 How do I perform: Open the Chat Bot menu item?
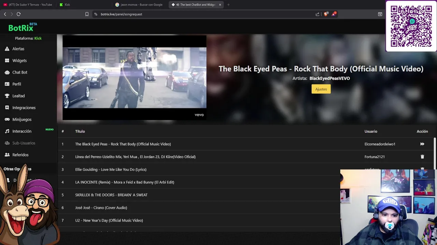20,72
